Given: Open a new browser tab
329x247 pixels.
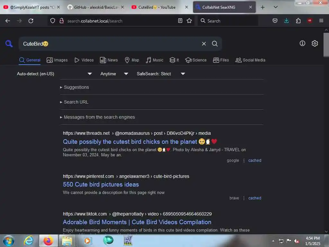Looking at the screenshot, I should click(x=262, y=7).
